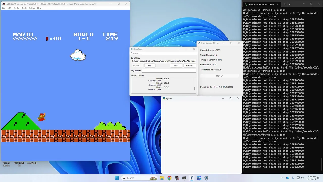Close the Anaconda Prompt conda tab

278,4
